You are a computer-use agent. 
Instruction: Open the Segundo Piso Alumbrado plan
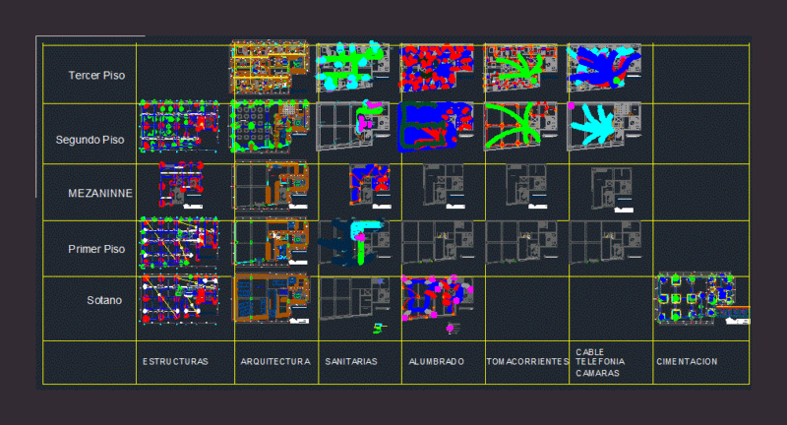[436, 127]
